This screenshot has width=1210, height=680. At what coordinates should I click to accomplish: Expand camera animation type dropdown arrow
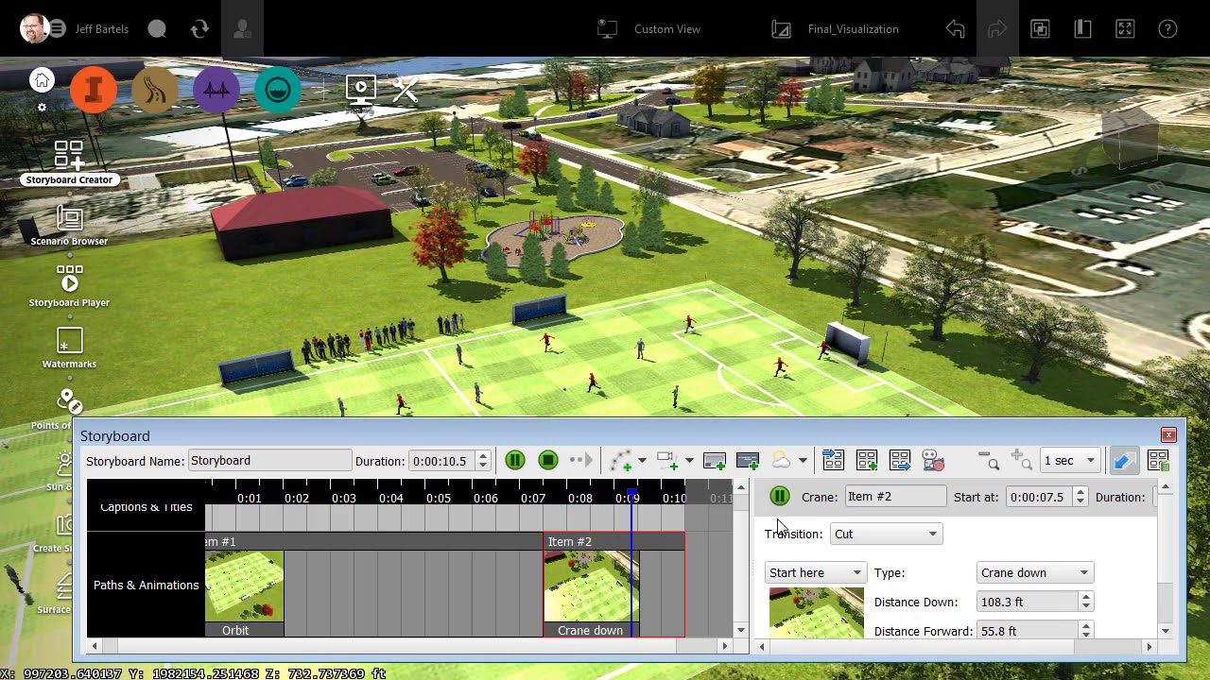coord(689,461)
